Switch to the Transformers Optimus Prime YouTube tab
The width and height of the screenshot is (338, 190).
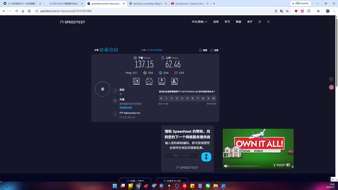190,4
